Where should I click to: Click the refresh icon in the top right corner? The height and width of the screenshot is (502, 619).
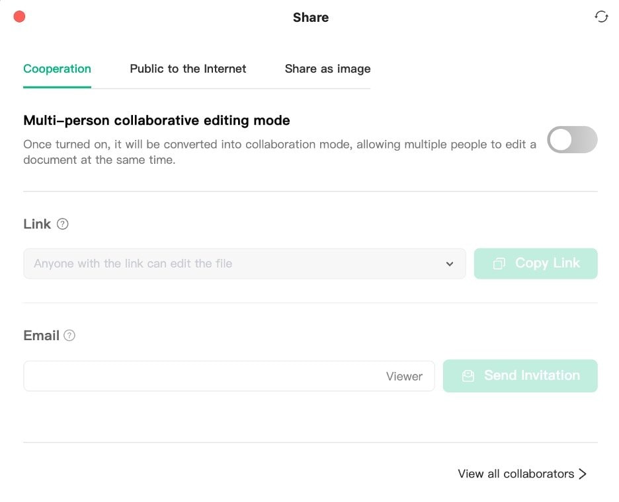point(601,17)
